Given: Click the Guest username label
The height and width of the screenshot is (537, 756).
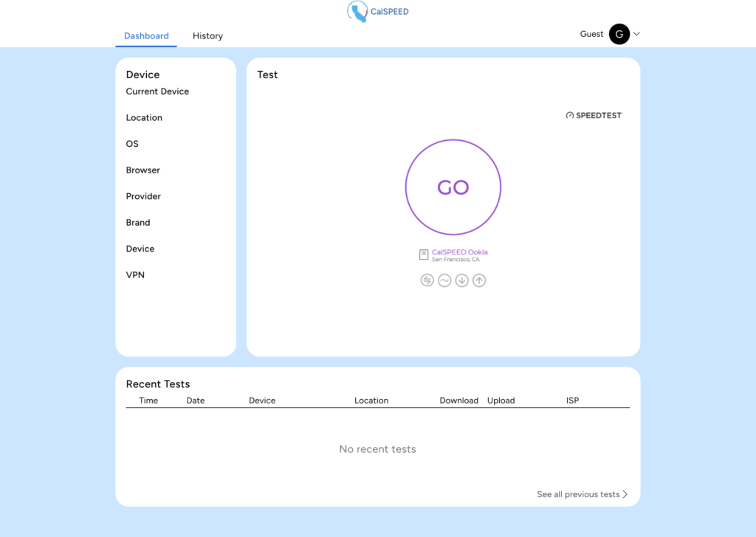Looking at the screenshot, I should tap(591, 34).
